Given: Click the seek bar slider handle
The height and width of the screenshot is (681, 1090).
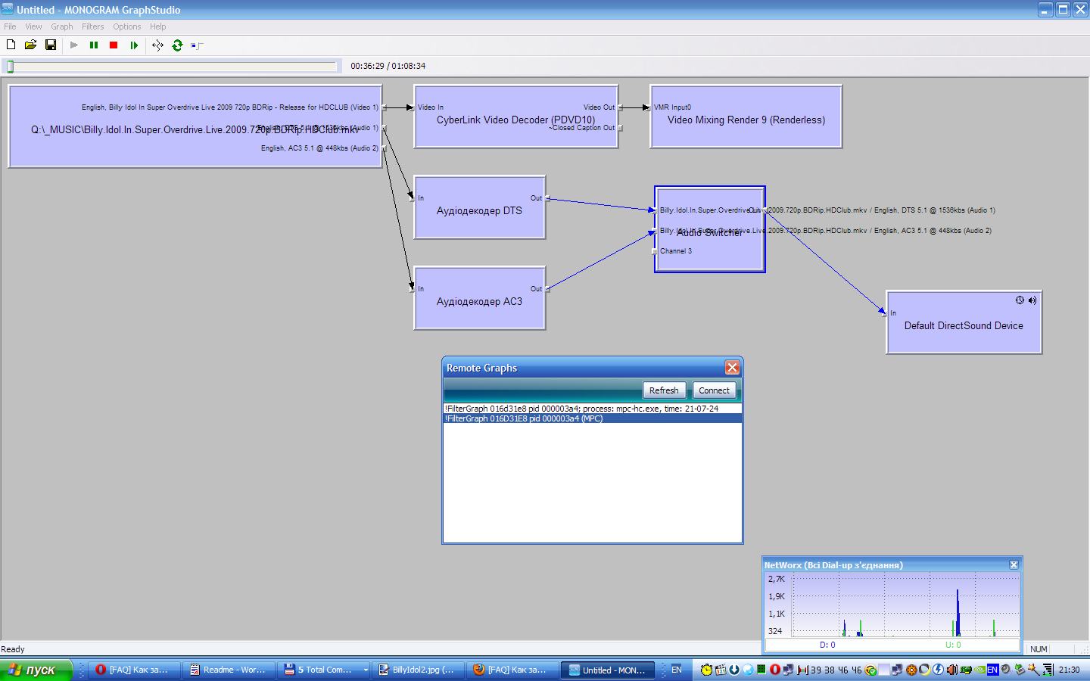Looking at the screenshot, I should [x=11, y=67].
